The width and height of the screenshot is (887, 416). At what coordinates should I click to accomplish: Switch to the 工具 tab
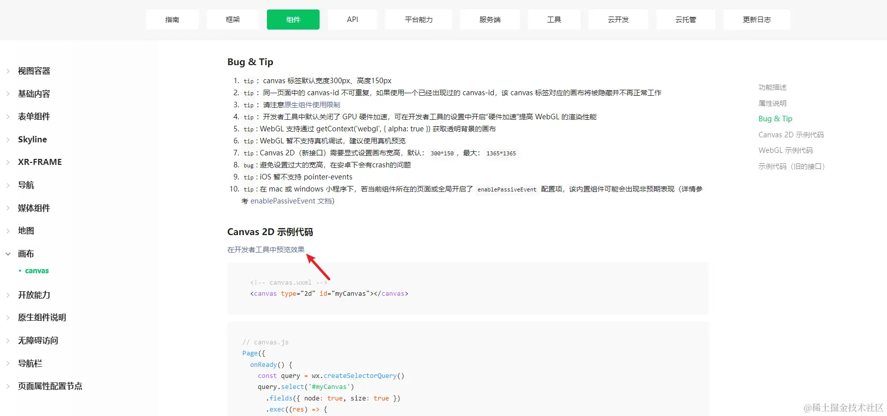point(554,20)
